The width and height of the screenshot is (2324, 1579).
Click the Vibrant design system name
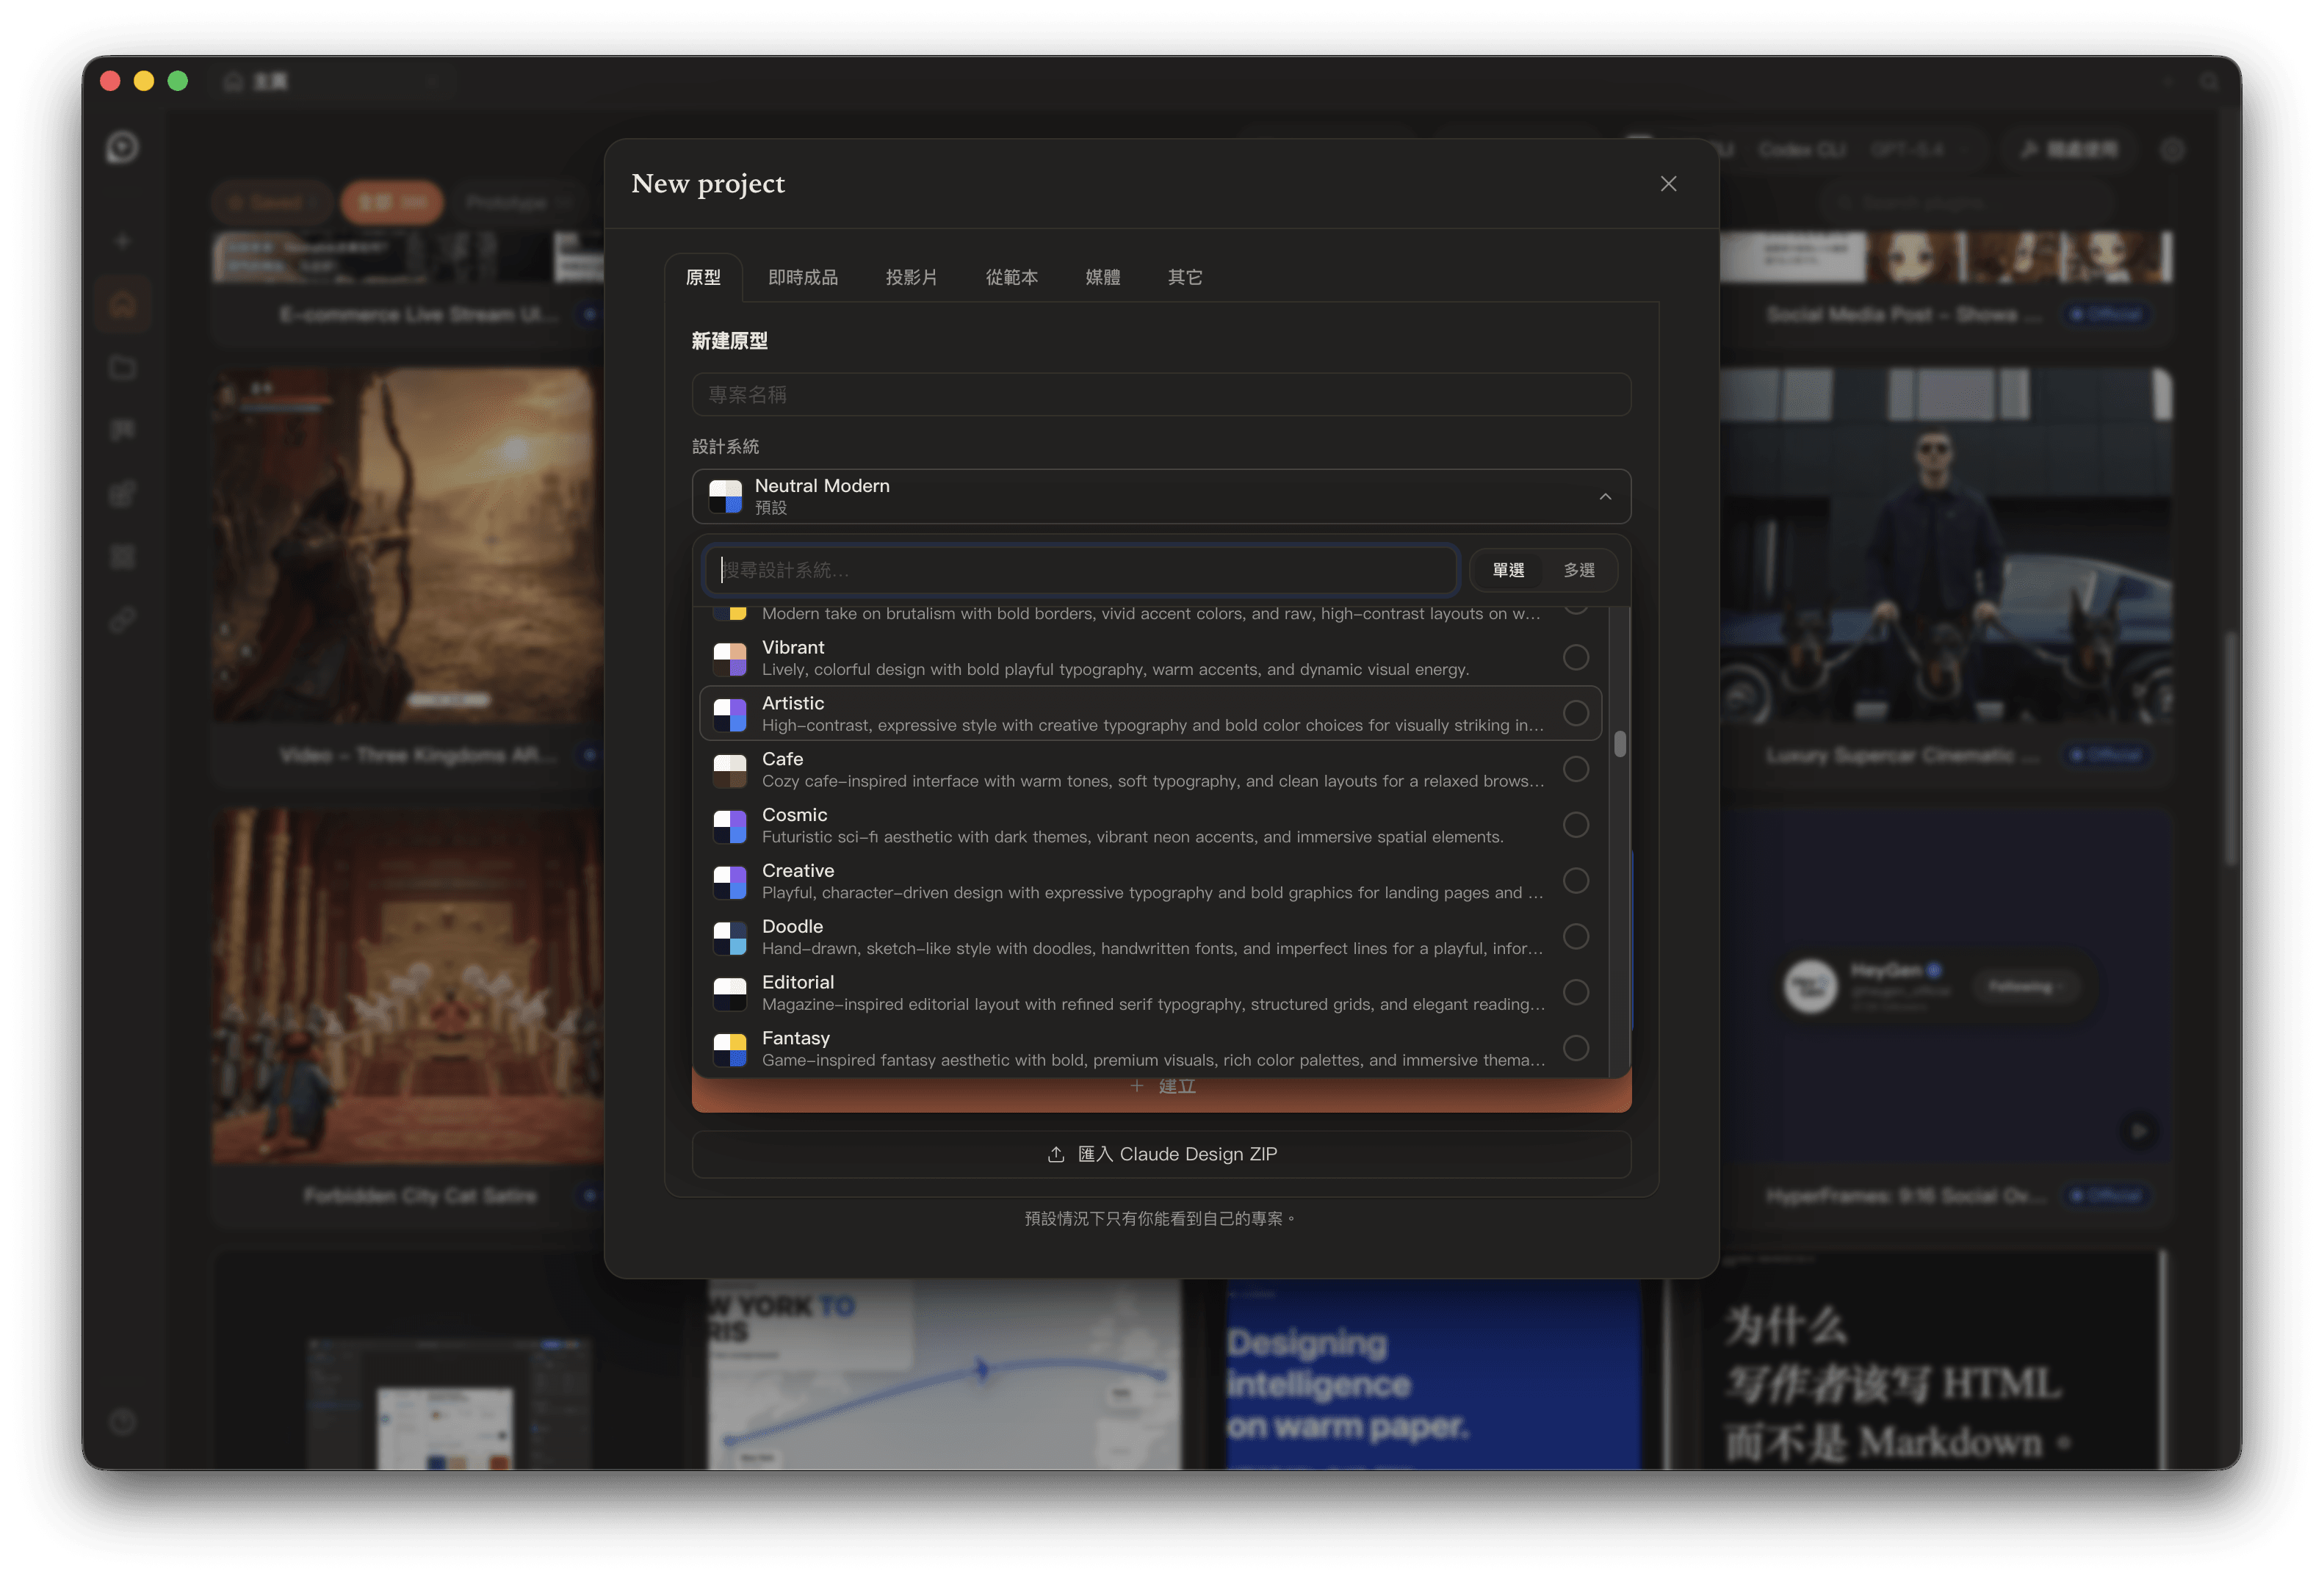point(793,647)
